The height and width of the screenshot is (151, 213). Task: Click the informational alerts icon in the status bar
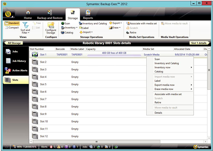click(x=74, y=147)
